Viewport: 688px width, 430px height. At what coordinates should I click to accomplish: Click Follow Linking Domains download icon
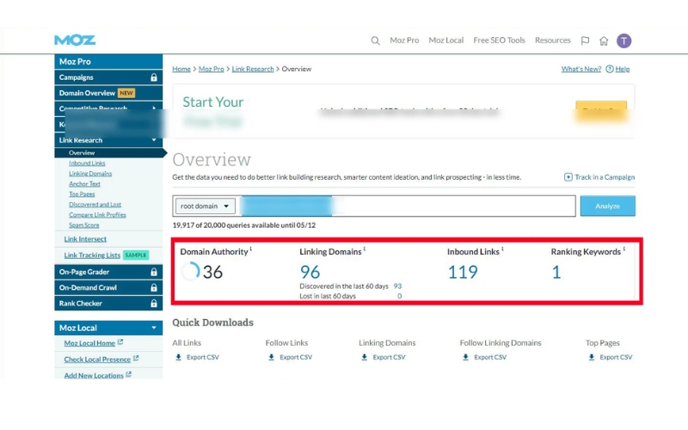[465, 357]
